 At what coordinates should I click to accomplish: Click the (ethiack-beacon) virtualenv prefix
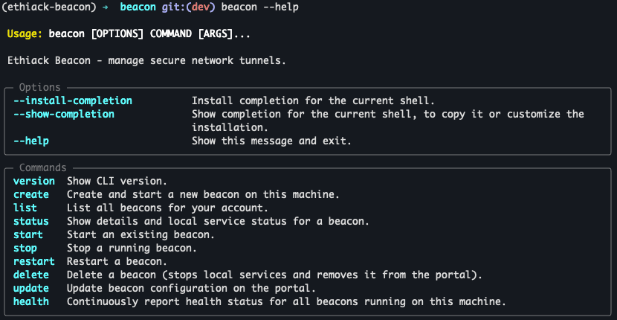click(49, 7)
